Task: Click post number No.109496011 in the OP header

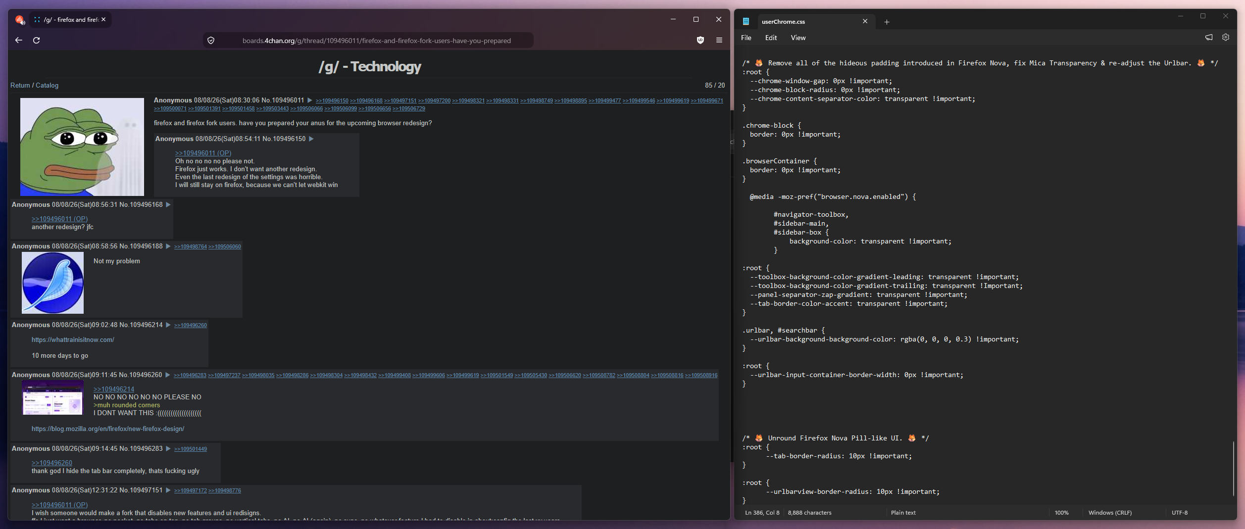Action: pos(283,100)
